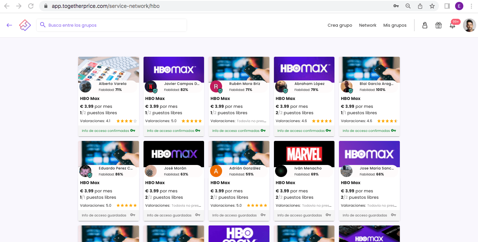
Task: Open notifications bell with 99+ badge
Action: pyautogui.click(x=452, y=25)
